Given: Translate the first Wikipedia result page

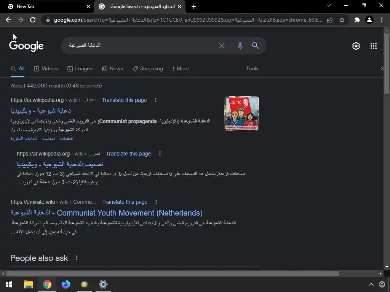Looking at the screenshot, I should tap(124, 100).
